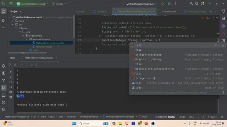Click project tree horizontal scrollbar
The width and height of the screenshot is (227, 127).
(27, 53)
